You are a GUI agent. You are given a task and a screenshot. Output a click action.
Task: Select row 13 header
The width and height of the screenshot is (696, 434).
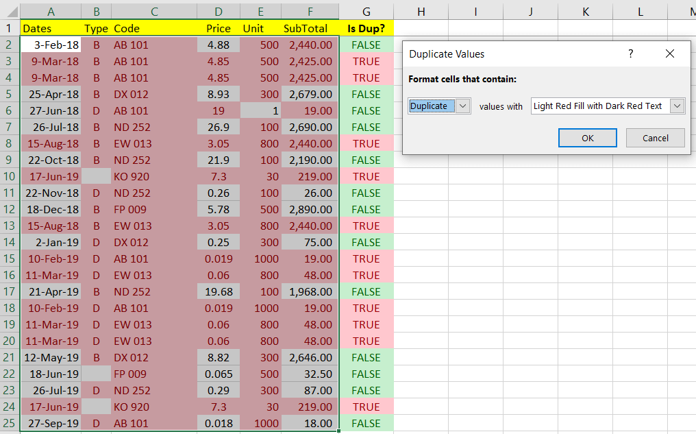(x=8, y=226)
